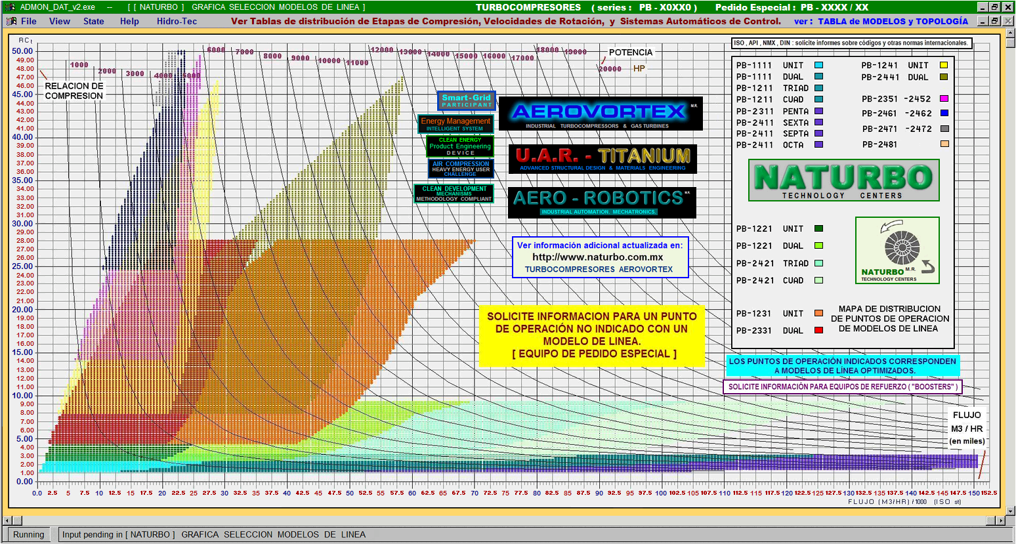
Task: Click the AEROVORTEX logo banner
Action: pos(601,114)
